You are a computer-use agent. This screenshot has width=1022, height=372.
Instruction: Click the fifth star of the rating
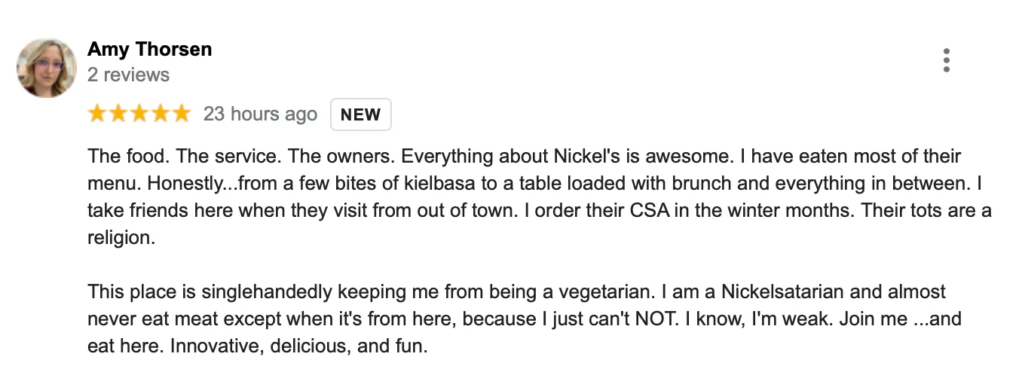pyautogui.click(x=182, y=114)
